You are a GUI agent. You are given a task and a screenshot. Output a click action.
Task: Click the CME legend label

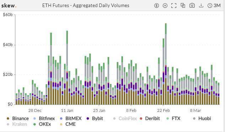[70, 124]
